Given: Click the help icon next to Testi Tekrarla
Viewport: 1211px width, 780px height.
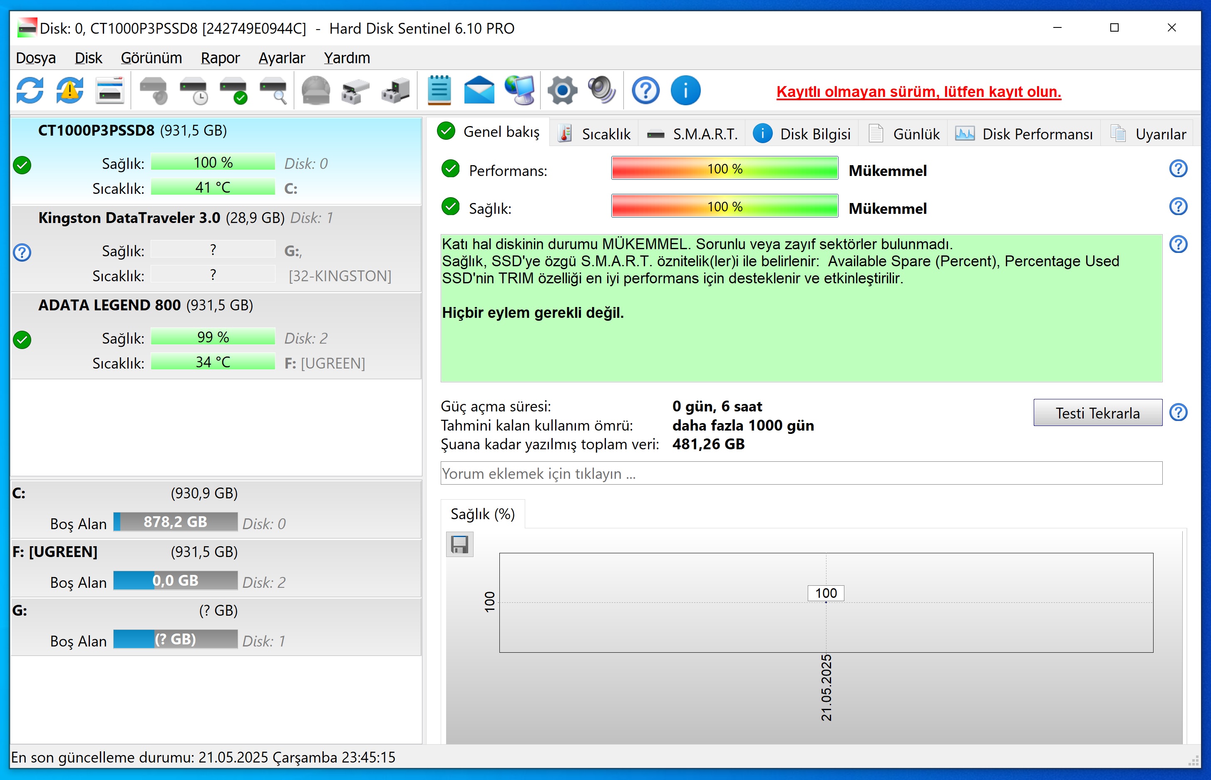Looking at the screenshot, I should tap(1178, 413).
